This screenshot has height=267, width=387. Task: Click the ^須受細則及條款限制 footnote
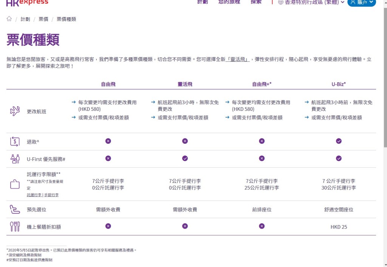(24, 255)
